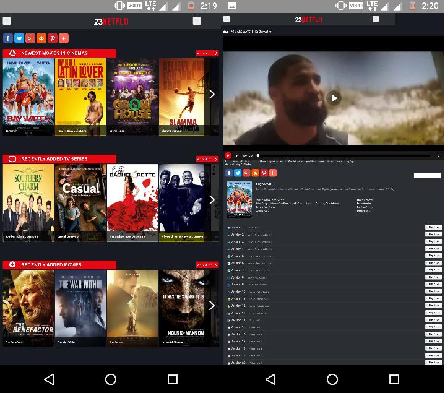Tap Android back button on right screen
Screen dimensions: 445x393
pyautogui.click(x=270, y=379)
